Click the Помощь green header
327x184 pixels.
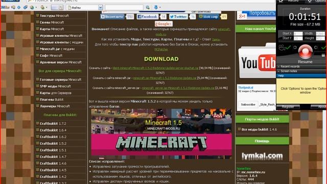tap(262, 141)
